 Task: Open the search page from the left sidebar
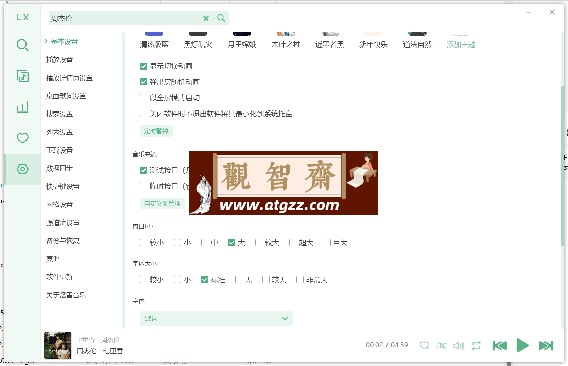[x=22, y=45]
